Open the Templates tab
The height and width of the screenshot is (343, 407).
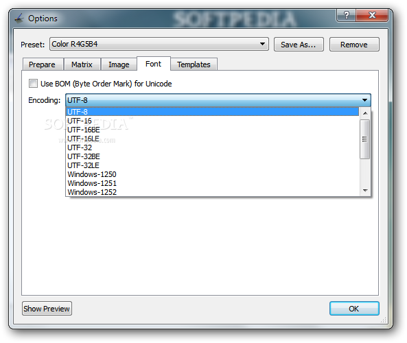[194, 64]
